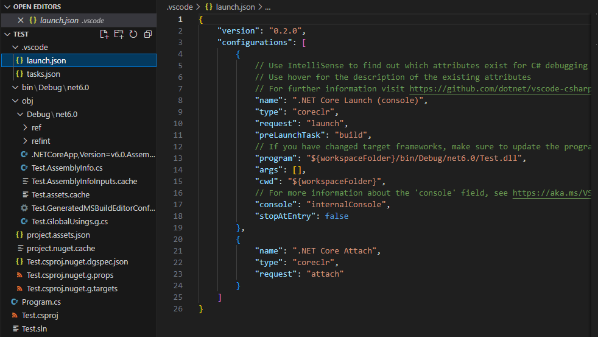This screenshot has width=598, height=337.
Task: Open Program.cs from the file tree
Action: pos(79,302)
